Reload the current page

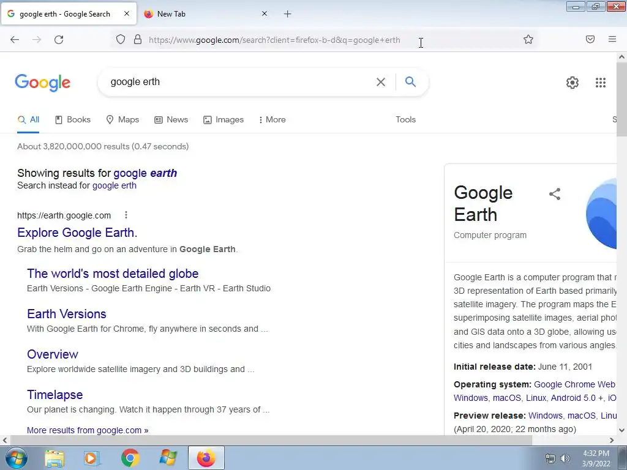point(59,40)
